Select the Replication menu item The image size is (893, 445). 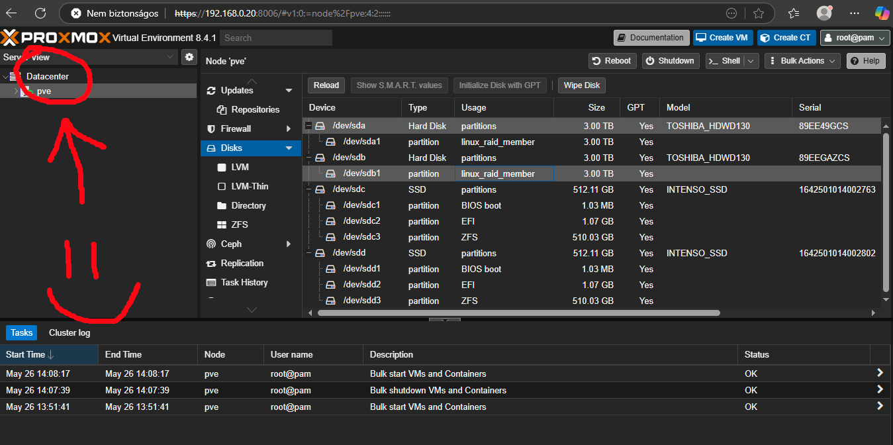pyautogui.click(x=242, y=263)
